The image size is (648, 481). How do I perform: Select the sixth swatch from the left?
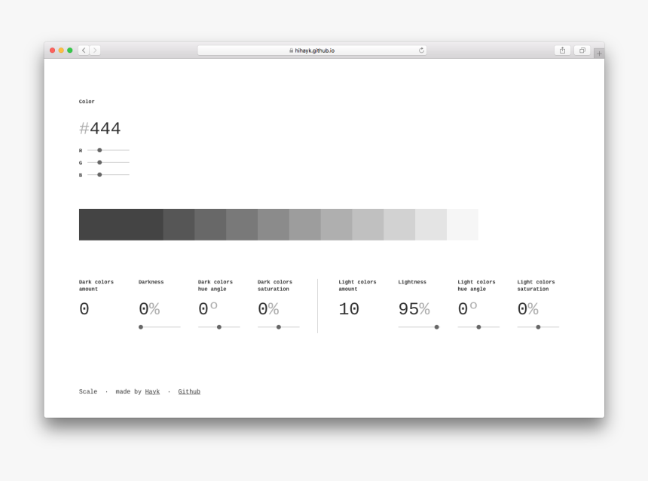305,225
